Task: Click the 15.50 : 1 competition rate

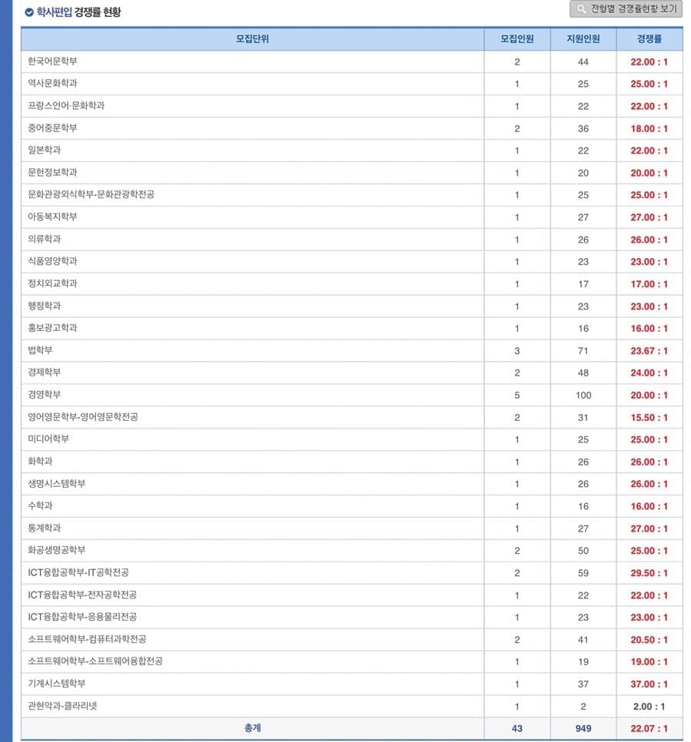Action: [649, 418]
